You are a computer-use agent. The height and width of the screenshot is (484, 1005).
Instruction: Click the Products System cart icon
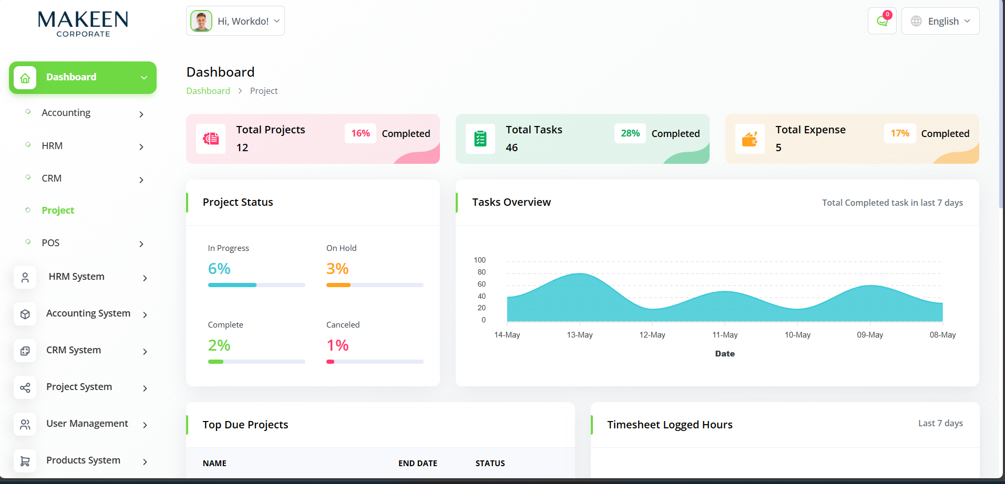point(25,461)
